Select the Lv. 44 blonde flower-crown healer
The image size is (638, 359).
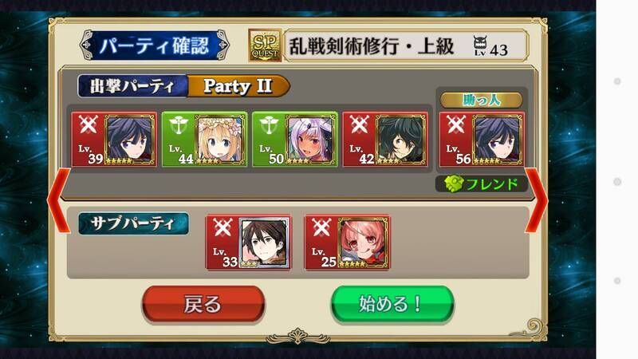(205, 140)
